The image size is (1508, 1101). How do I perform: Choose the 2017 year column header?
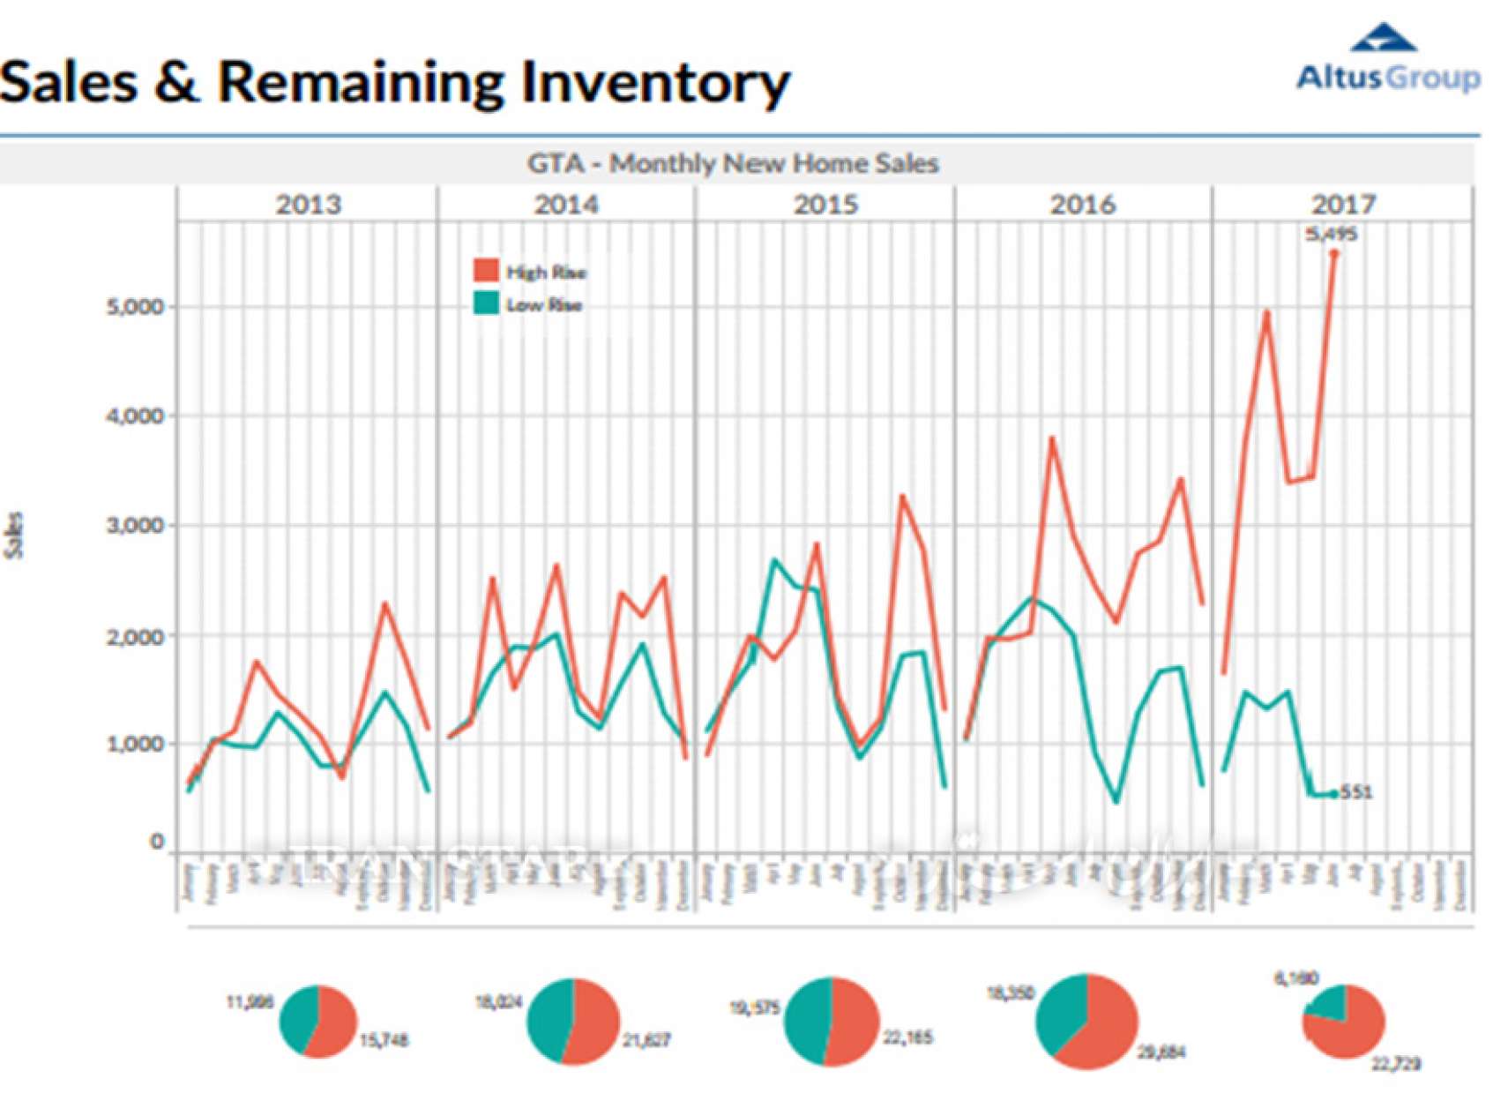[x=1343, y=205]
